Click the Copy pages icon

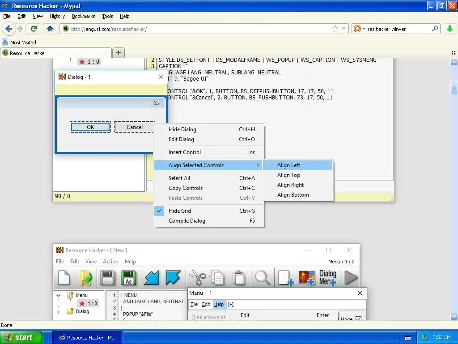[218, 278]
